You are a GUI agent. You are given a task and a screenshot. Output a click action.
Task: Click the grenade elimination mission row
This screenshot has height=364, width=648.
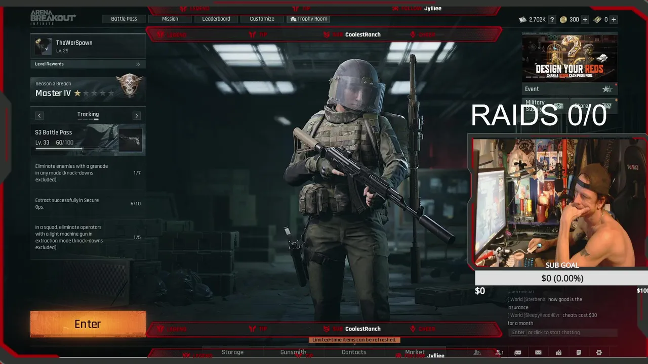[x=88, y=173]
